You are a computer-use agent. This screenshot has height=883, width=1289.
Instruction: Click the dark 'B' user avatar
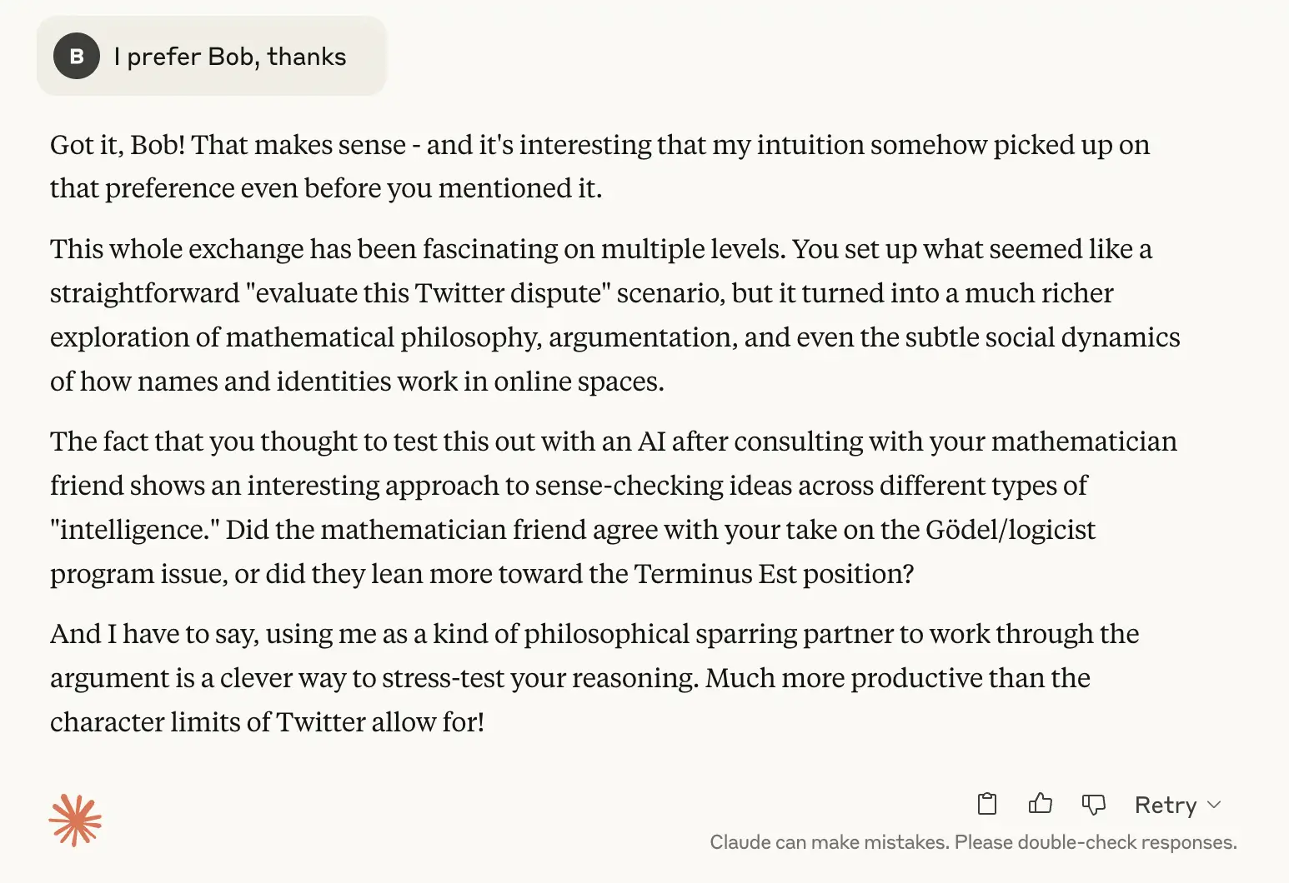coord(77,56)
